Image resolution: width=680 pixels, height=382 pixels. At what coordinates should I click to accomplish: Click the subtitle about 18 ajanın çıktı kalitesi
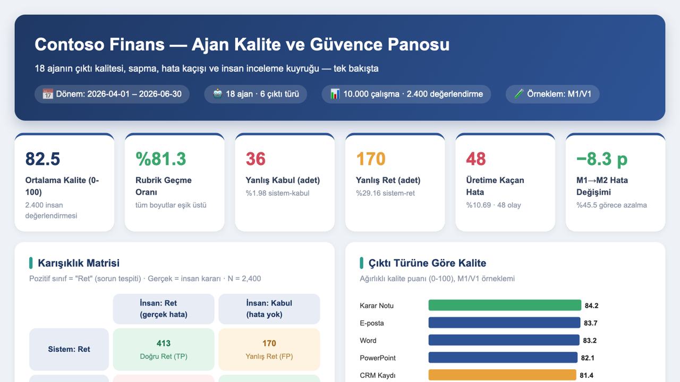tap(207, 68)
